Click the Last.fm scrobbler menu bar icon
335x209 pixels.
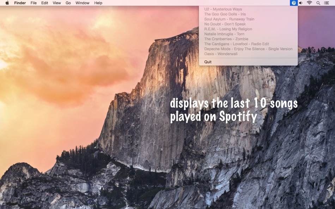[294, 3]
